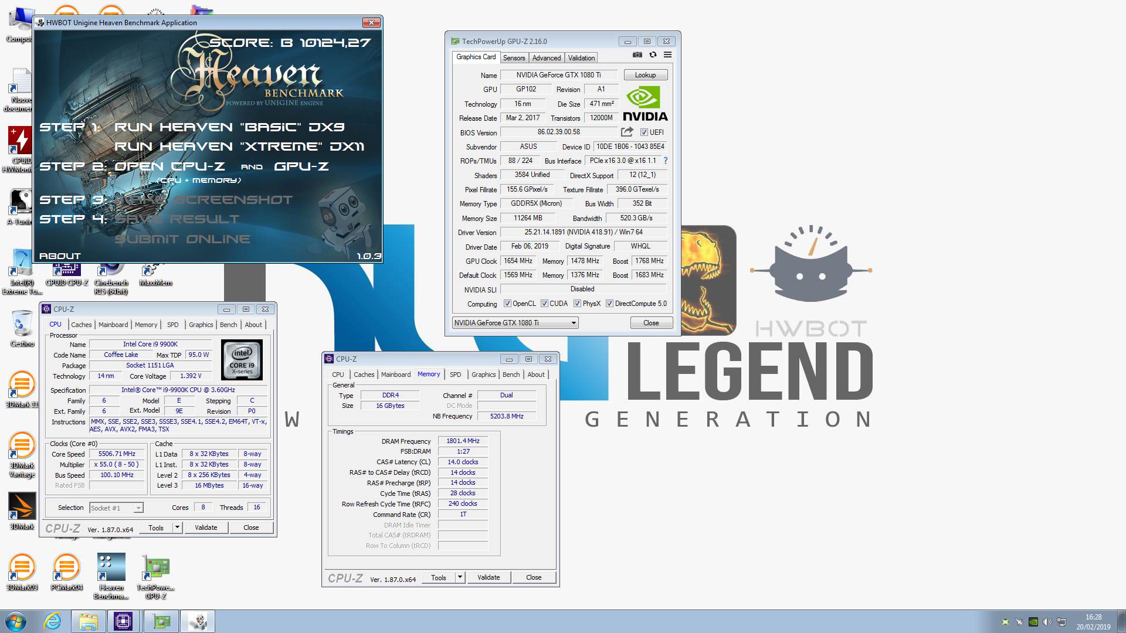Click Bus Interface question mark help
The width and height of the screenshot is (1126, 633).
pyautogui.click(x=665, y=160)
